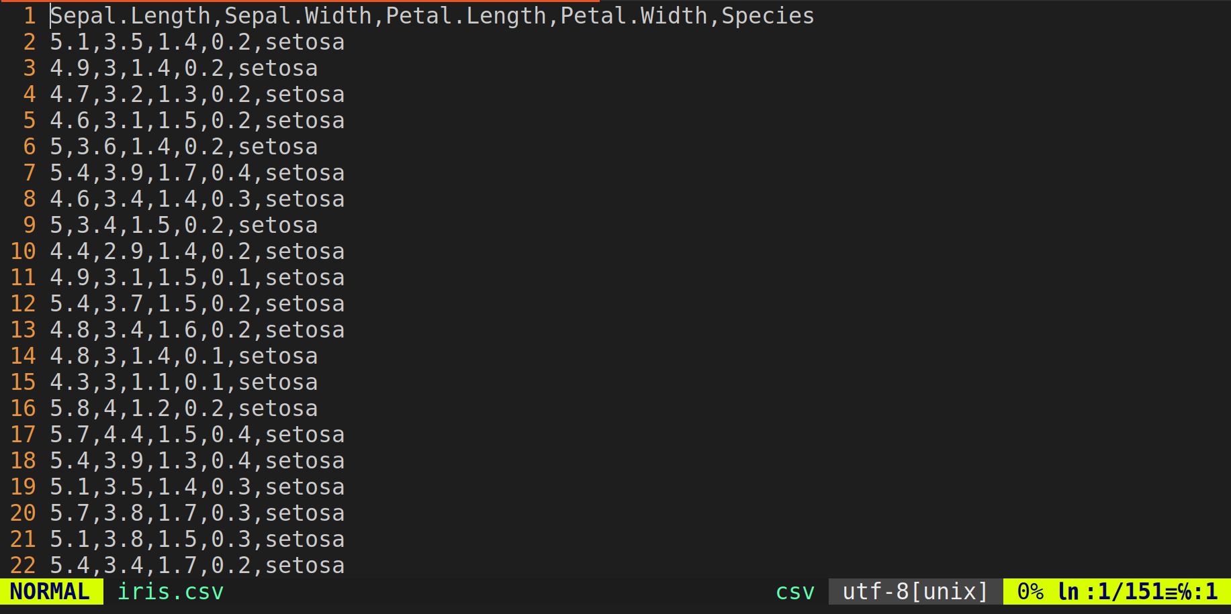Click line number 5 in the gutter
The width and height of the screenshot is (1231, 614).
[x=30, y=120]
